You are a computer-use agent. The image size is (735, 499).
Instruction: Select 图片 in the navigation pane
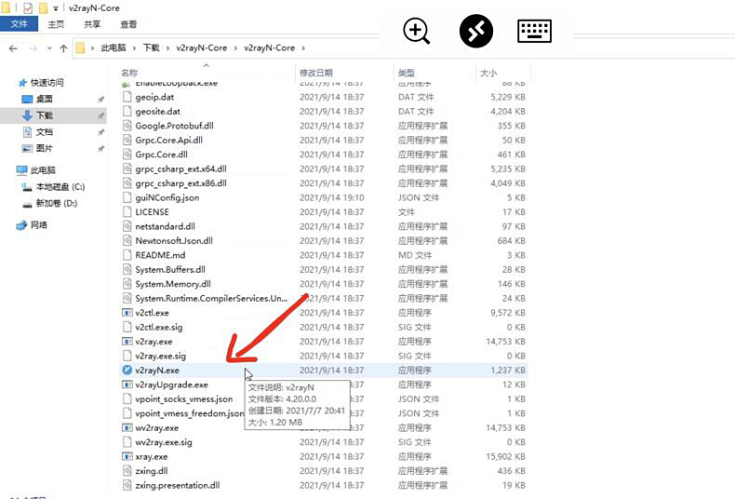click(x=44, y=148)
